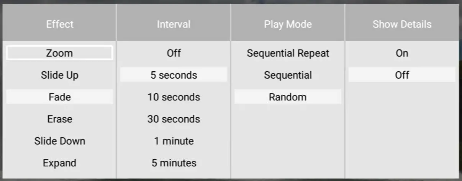Select Sequential play mode
The height and width of the screenshot is (181, 462).
click(288, 75)
